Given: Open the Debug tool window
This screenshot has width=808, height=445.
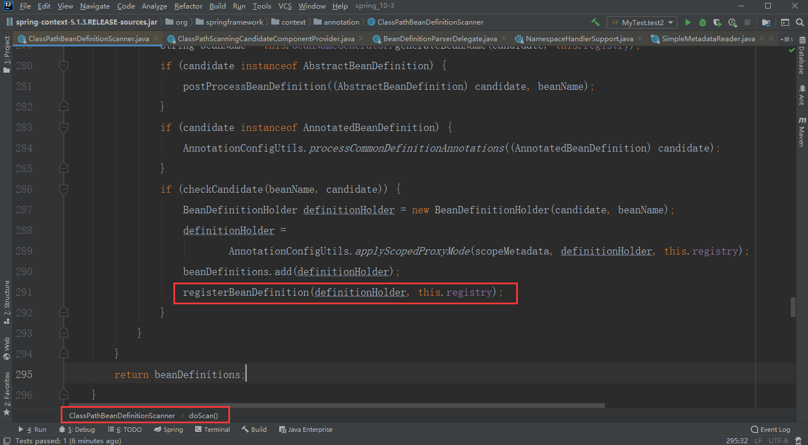Looking at the screenshot, I should point(77,430).
